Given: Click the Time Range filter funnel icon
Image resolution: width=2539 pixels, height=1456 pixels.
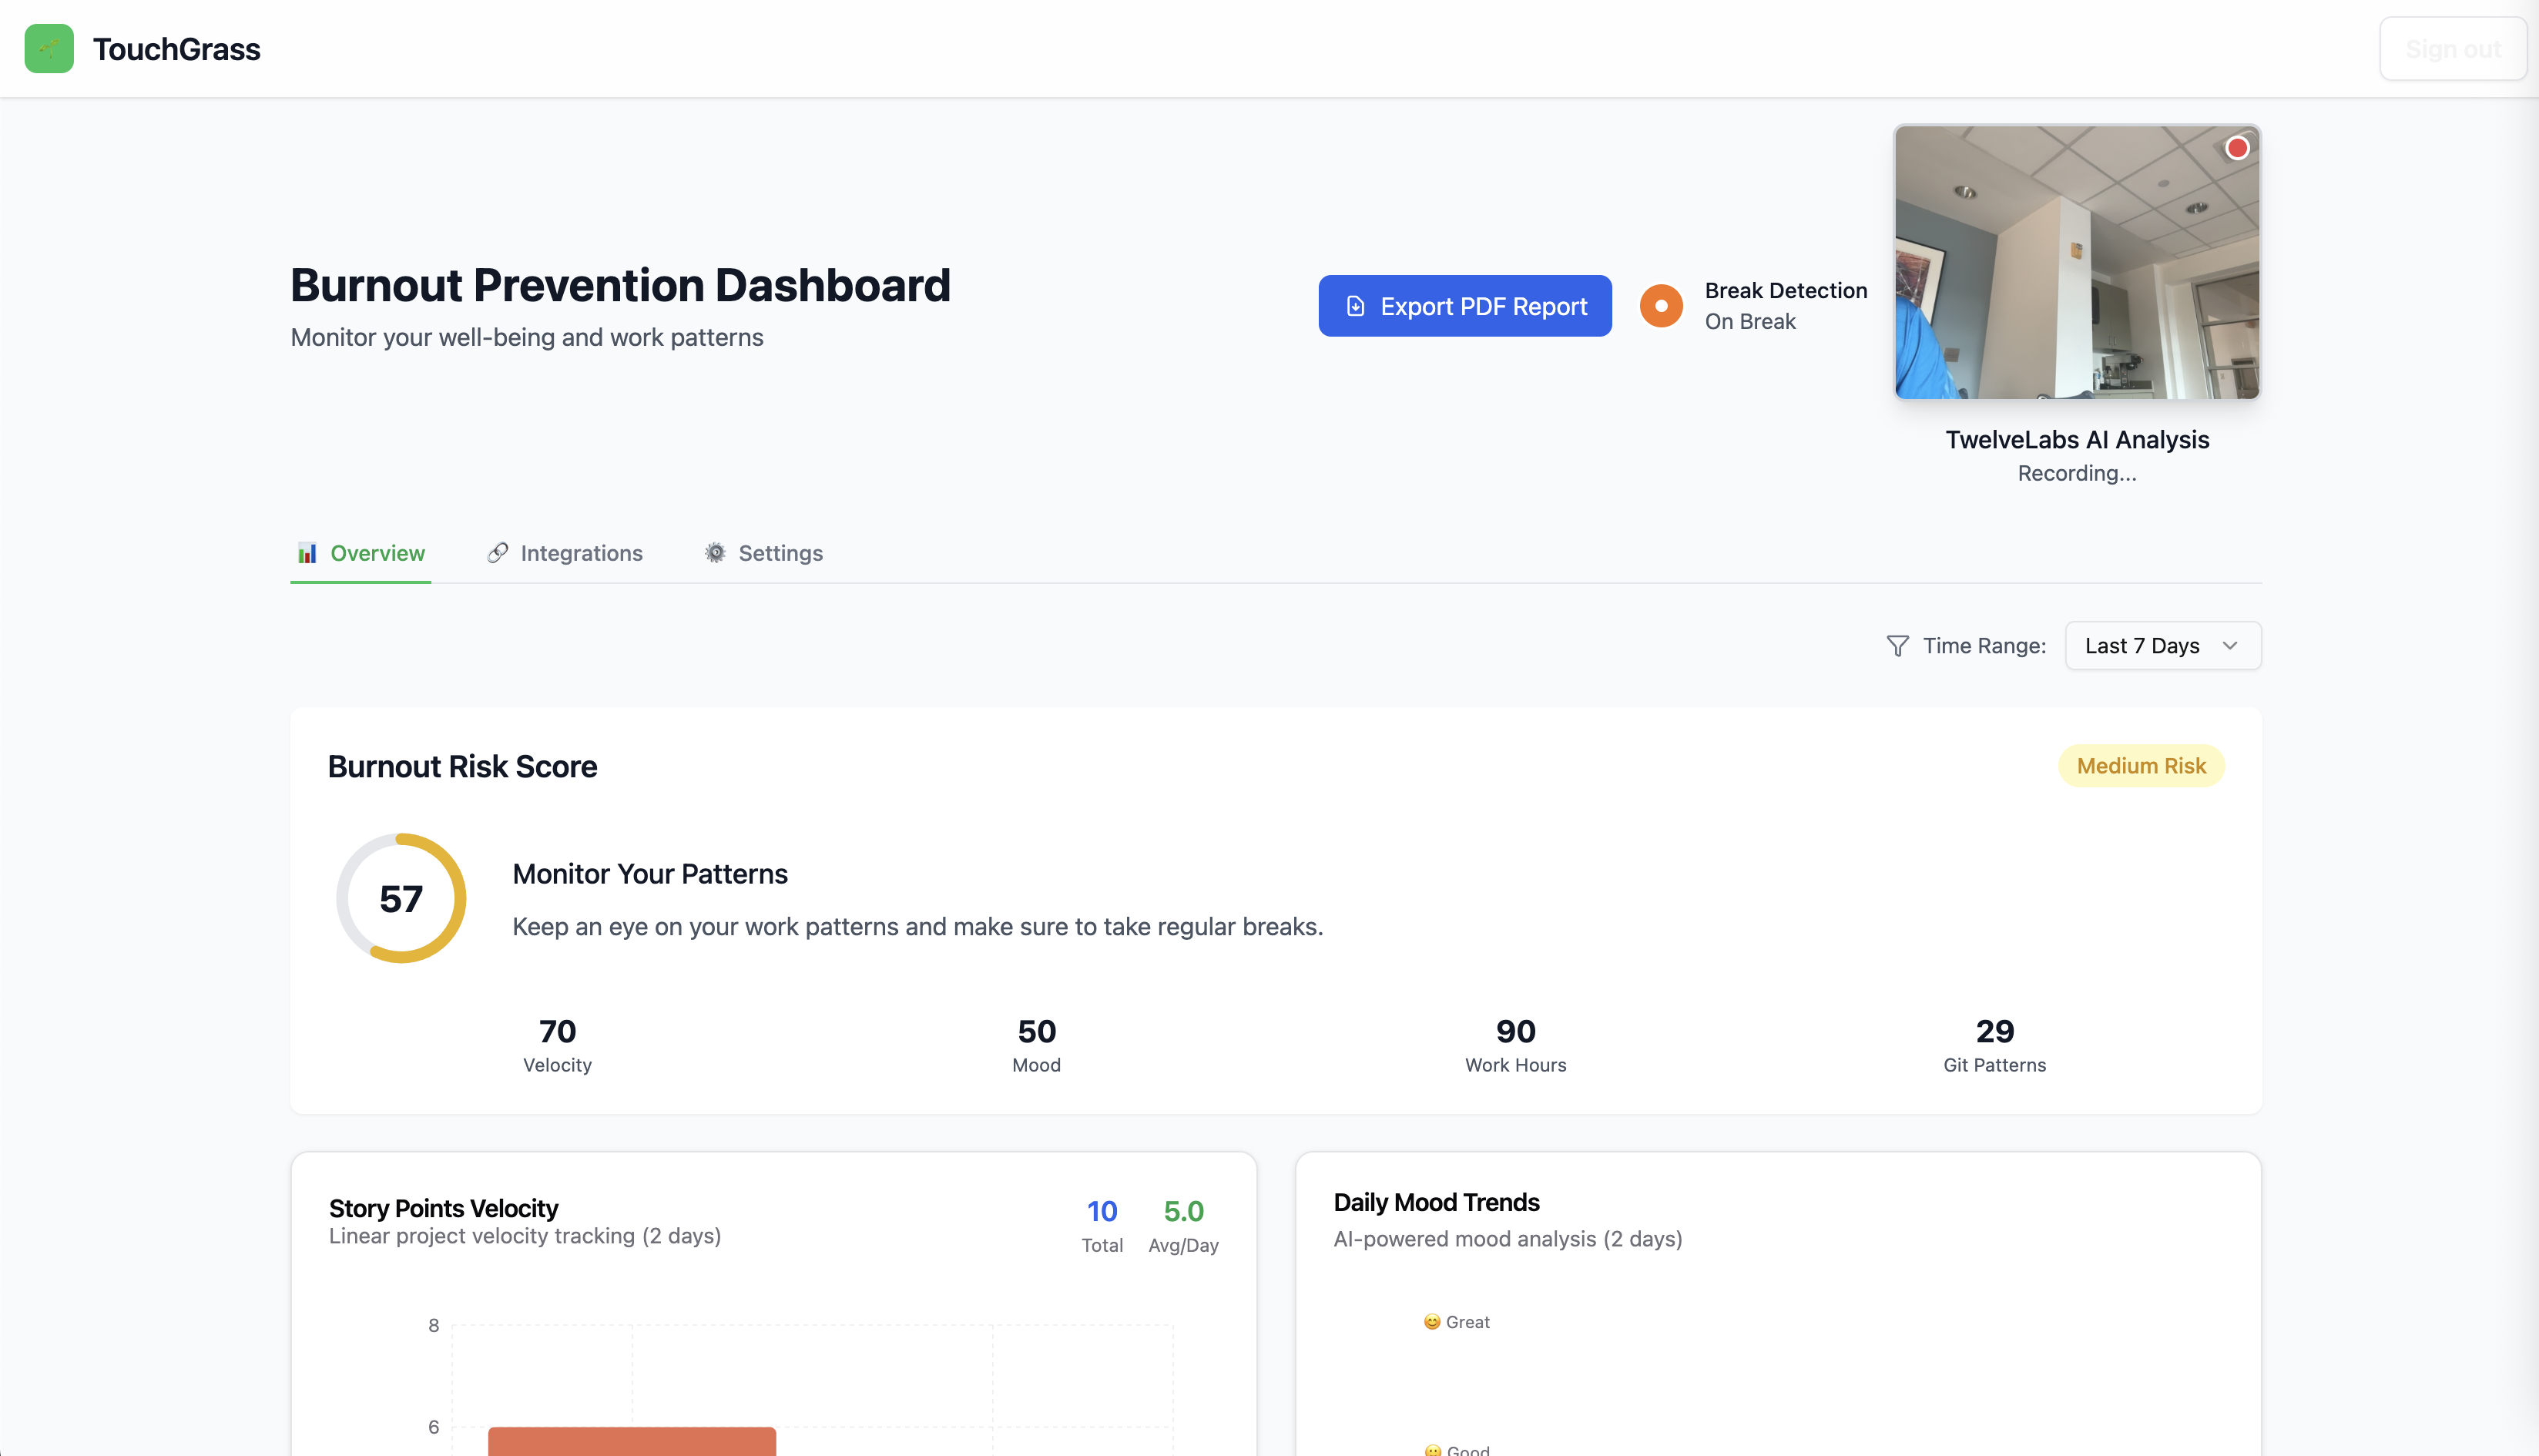Looking at the screenshot, I should coord(1897,646).
